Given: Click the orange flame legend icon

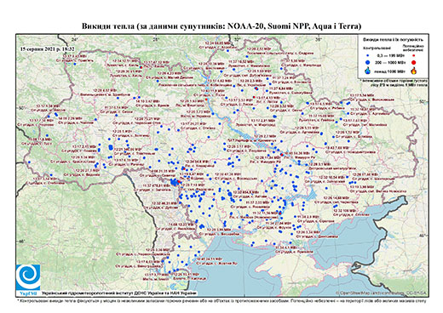Looking at the screenshot, I should [414, 71].
